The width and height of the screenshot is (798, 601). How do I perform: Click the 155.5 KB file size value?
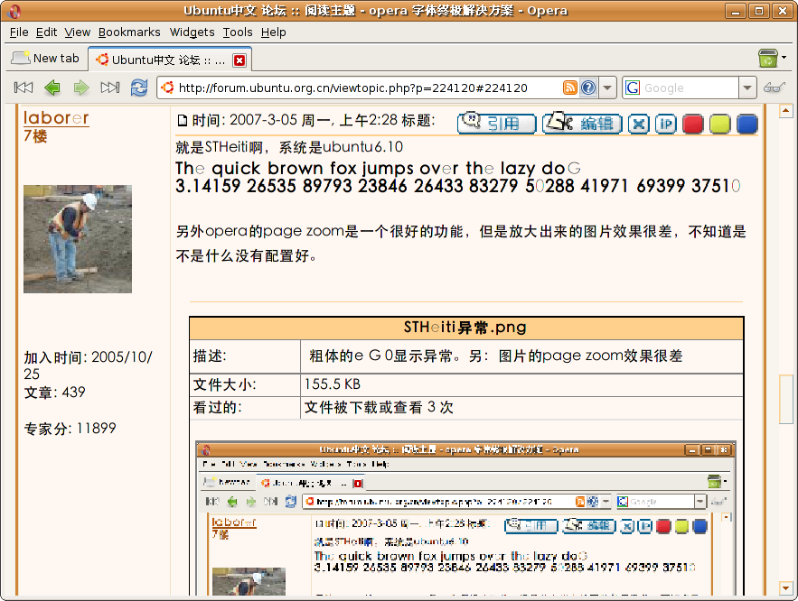(333, 384)
